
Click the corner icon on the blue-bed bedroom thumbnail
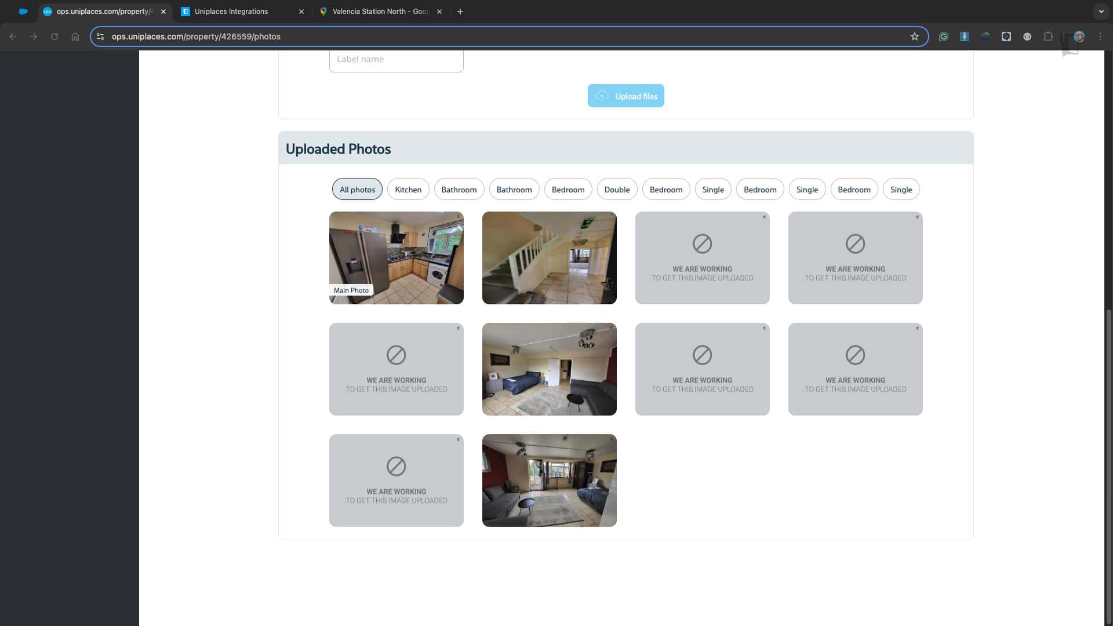point(611,328)
